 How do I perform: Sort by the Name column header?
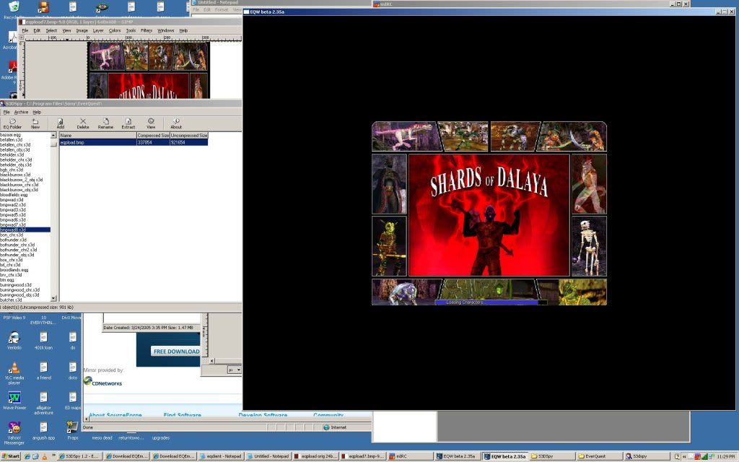tap(97, 135)
